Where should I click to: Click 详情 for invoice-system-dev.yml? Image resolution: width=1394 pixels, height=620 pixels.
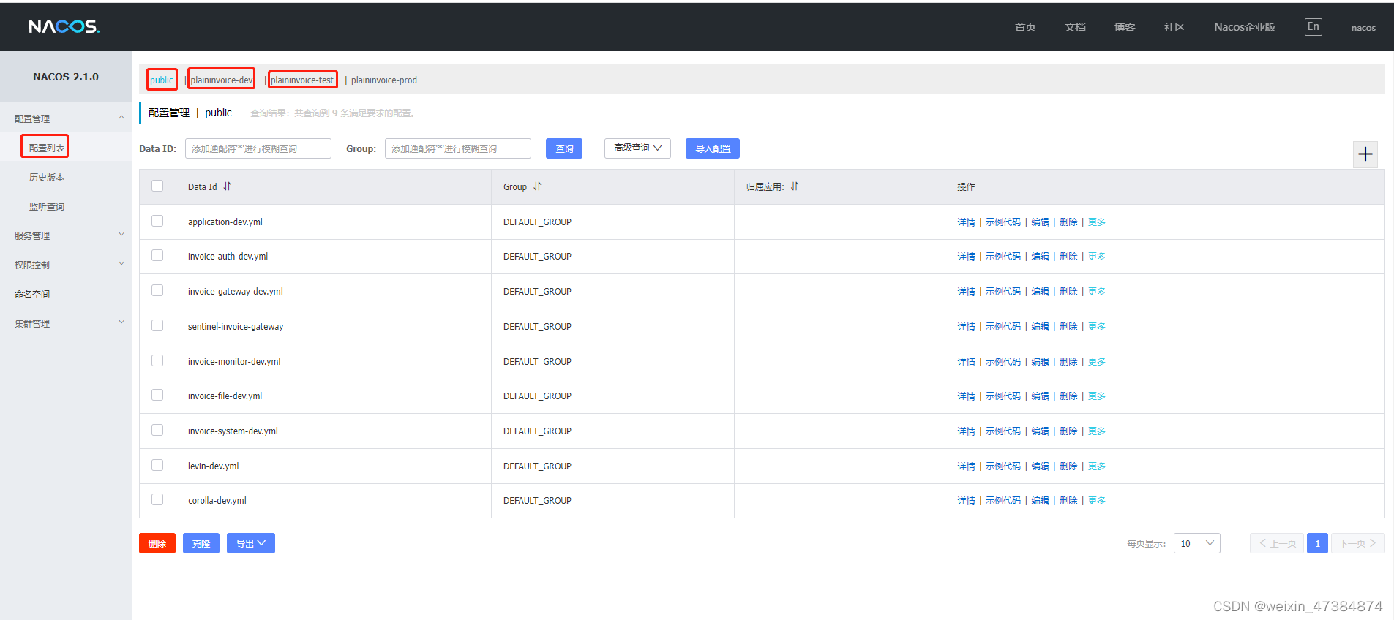(x=966, y=431)
